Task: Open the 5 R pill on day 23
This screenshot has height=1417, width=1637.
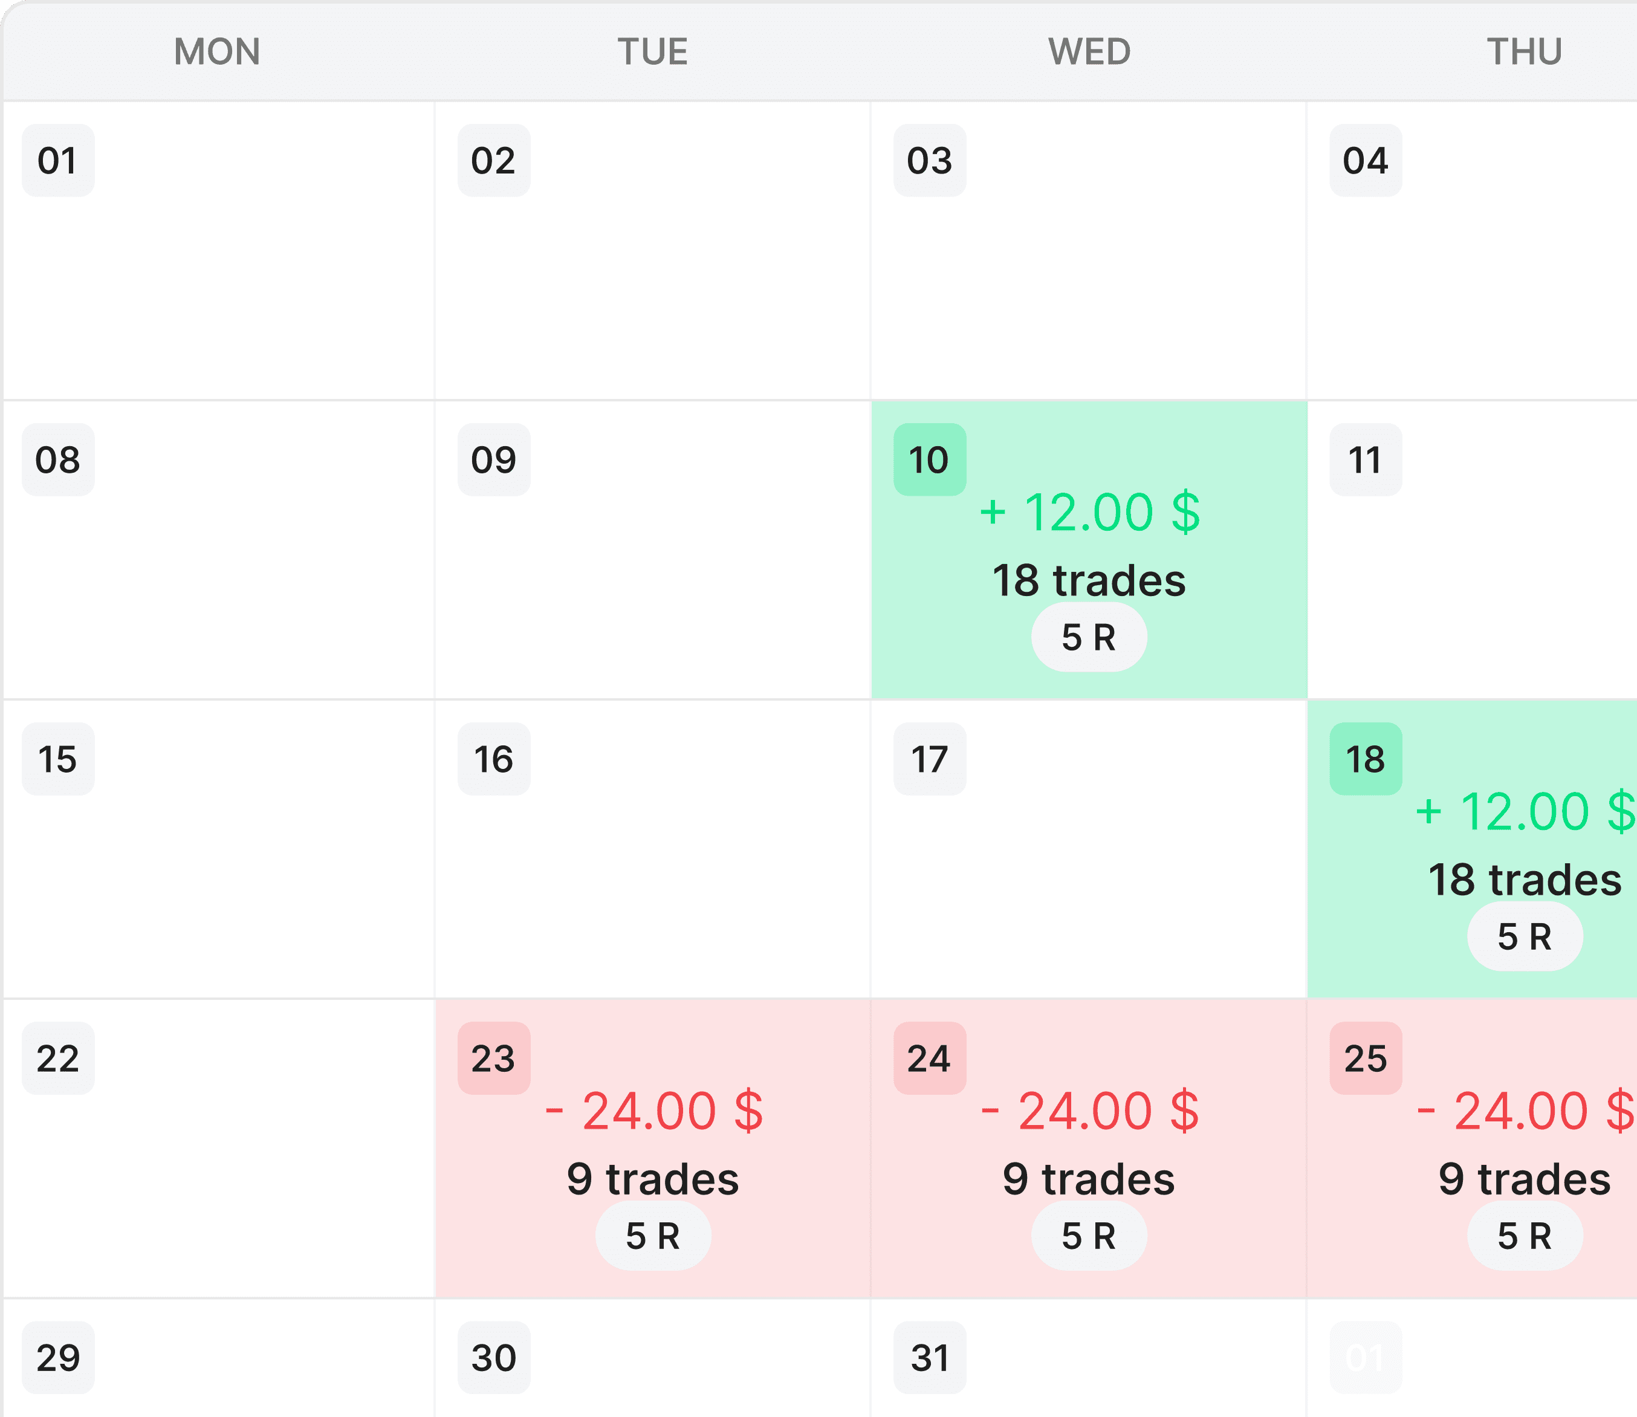Action: click(653, 1236)
